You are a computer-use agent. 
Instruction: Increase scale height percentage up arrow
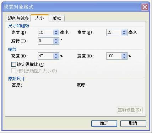[56, 55]
